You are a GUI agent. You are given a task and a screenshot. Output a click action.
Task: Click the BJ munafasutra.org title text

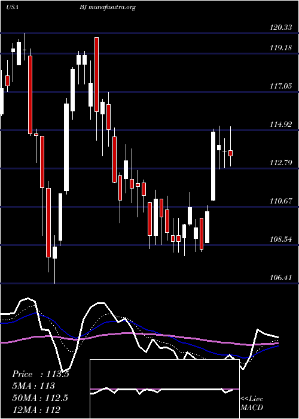(107, 7)
